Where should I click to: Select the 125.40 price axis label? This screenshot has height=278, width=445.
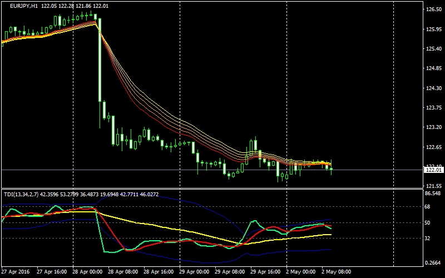coord(433,49)
